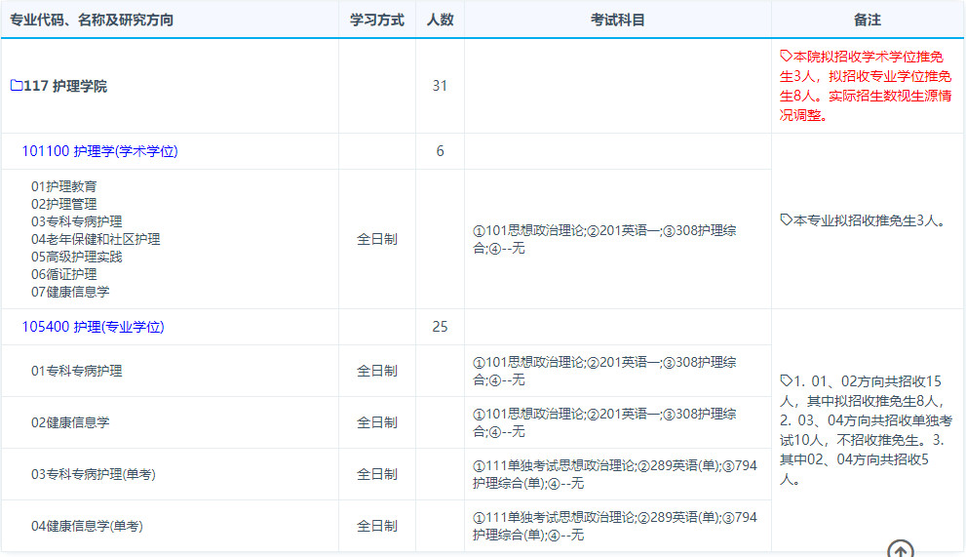The height and width of the screenshot is (557, 966).
Task: Select the 04健康信息学(单考) direction row
Action: pos(87,526)
